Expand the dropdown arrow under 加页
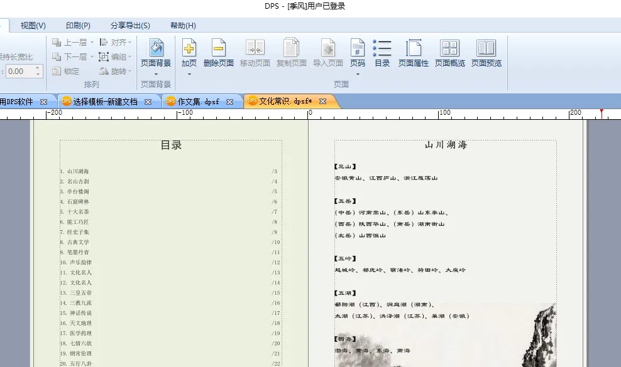621x367 pixels. click(189, 74)
